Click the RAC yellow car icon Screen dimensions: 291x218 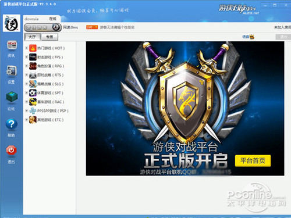coord(33,102)
